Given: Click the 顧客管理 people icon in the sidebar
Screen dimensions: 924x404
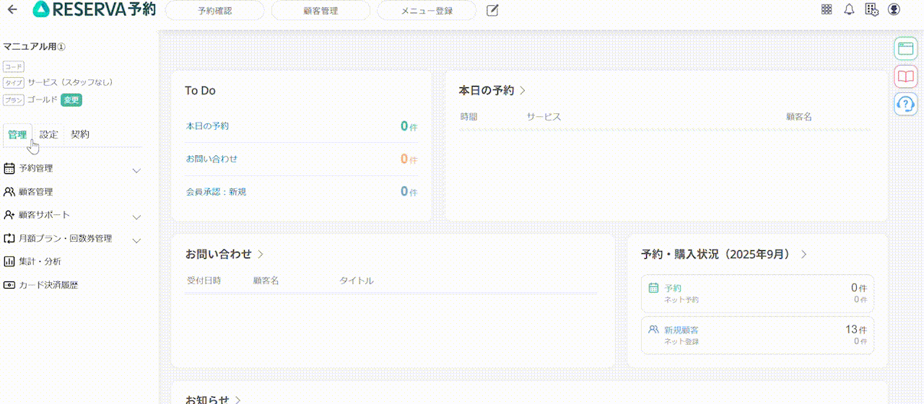Looking at the screenshot, I should (x=9, y=192).
